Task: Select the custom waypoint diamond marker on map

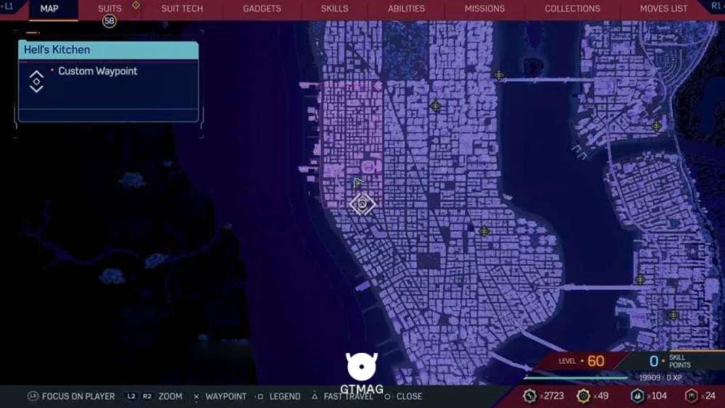Action: point(362,204)
